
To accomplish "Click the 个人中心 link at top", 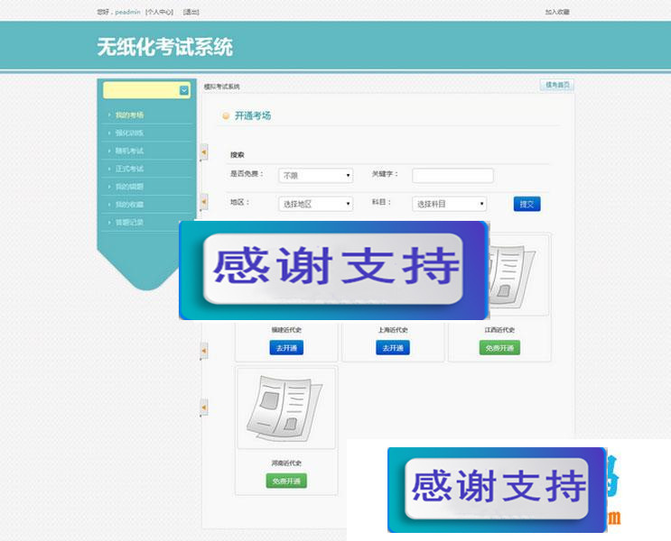I will [x=159, y=12].
